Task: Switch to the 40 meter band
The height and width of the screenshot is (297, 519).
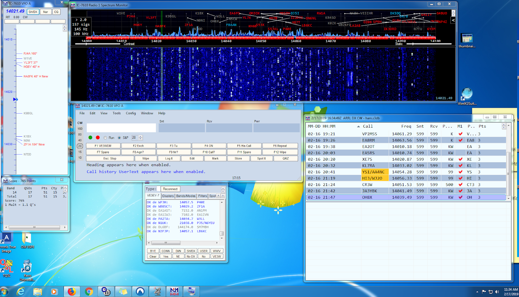Action: click(80, 140)
